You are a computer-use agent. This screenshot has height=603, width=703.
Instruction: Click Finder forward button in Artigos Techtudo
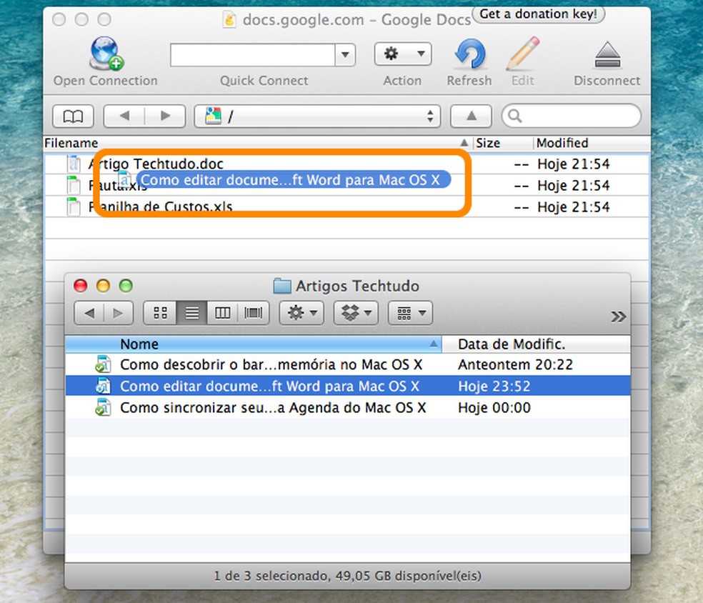coord(119,313)
